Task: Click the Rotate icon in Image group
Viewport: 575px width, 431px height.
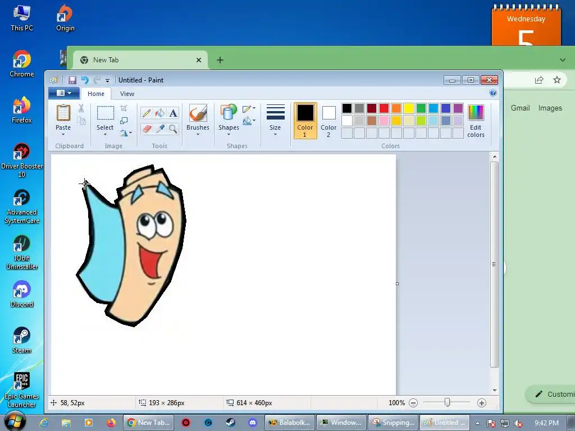Action: pyautogui.click(x=124, y=133)
